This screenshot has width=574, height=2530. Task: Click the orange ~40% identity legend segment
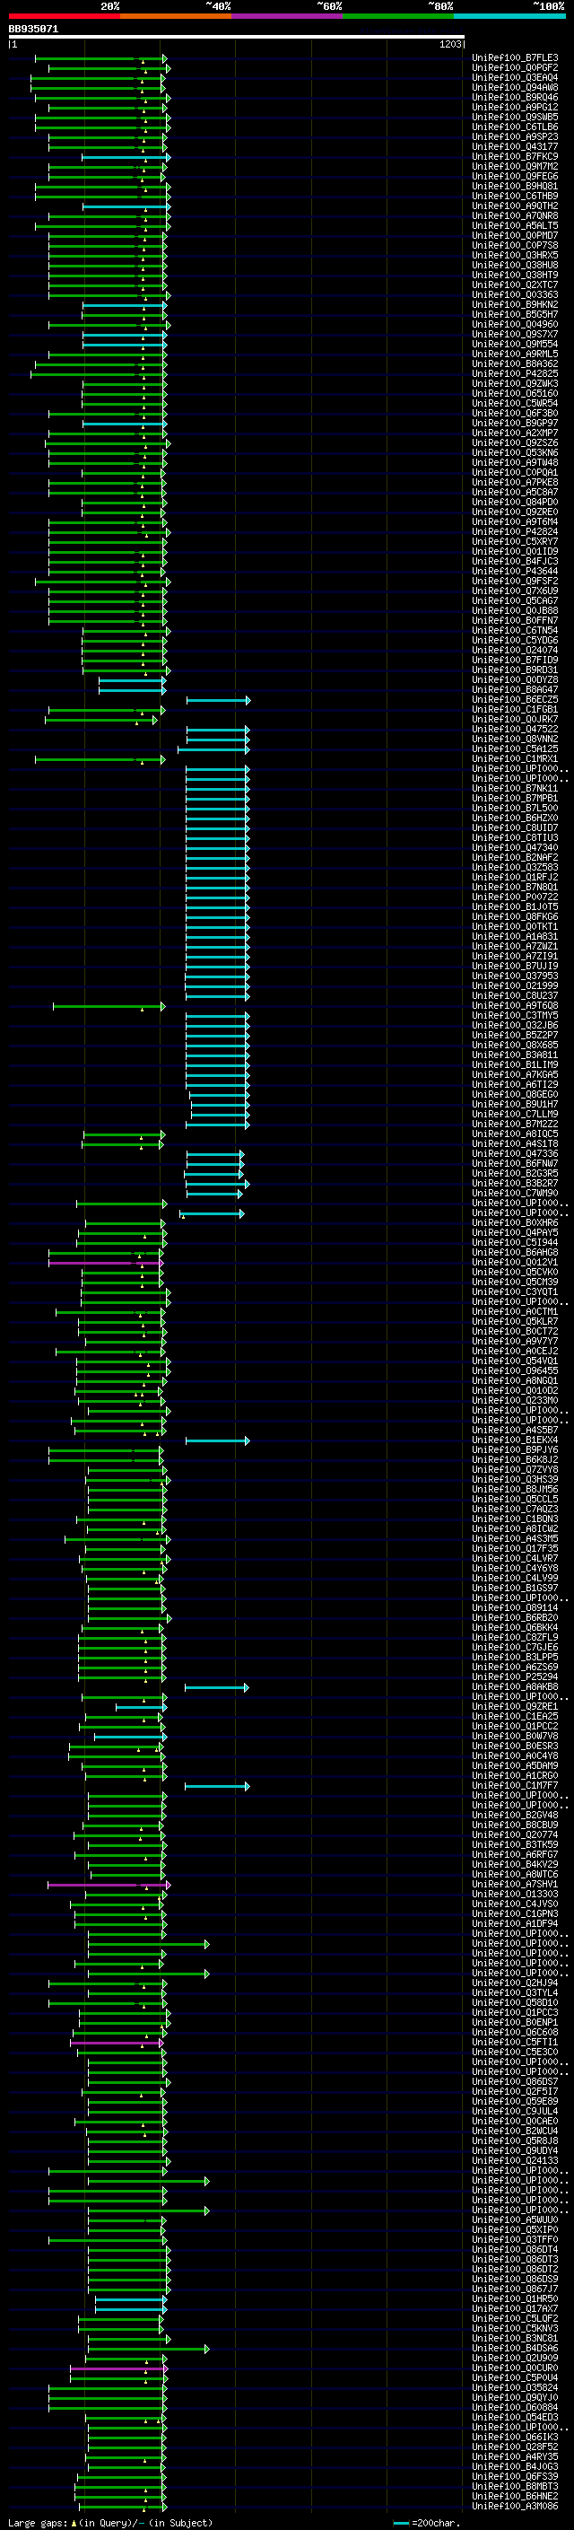pyautogui.click(x=176, y=16)
